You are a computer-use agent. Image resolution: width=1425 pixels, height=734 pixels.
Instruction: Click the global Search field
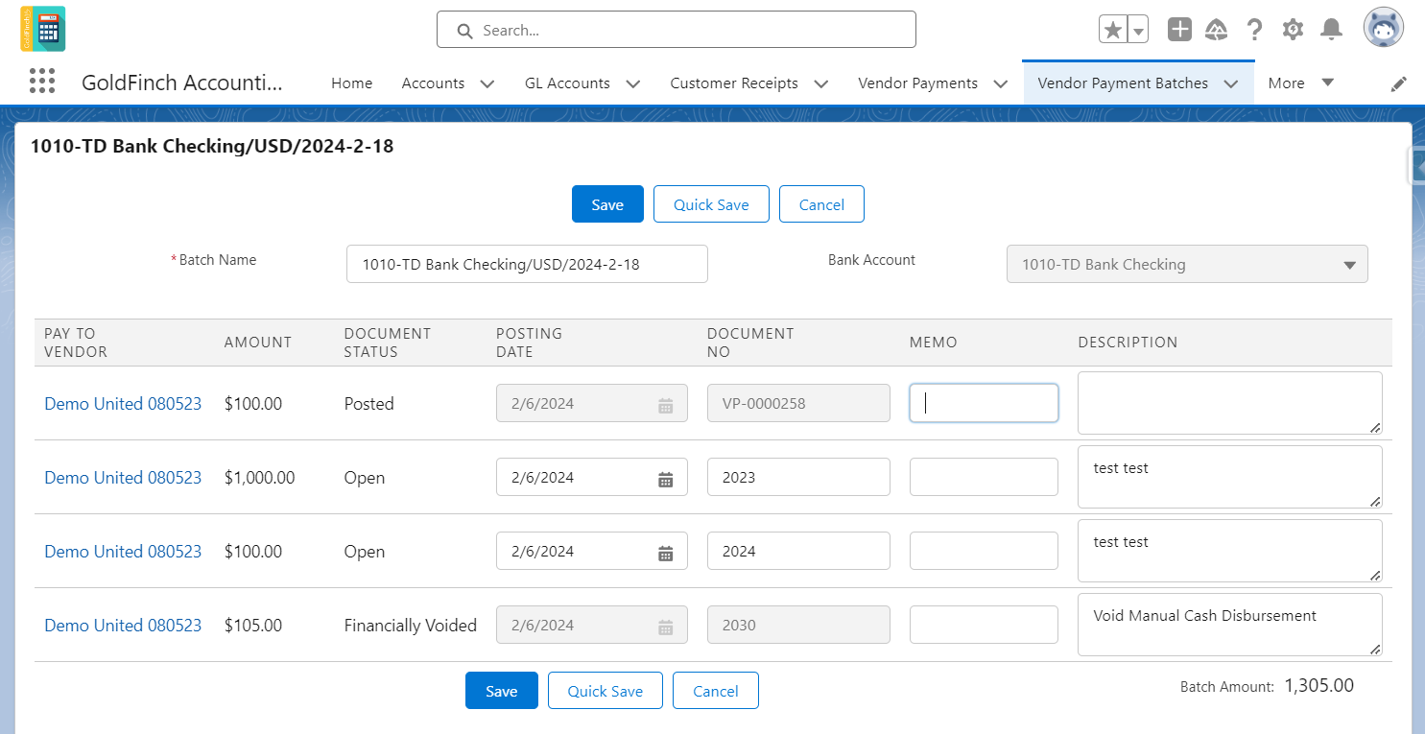pyautogui.click(x=677, y=30)
